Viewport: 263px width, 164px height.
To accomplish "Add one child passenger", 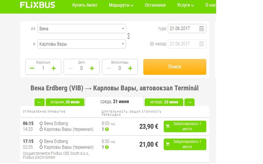I will coord(92,68).
